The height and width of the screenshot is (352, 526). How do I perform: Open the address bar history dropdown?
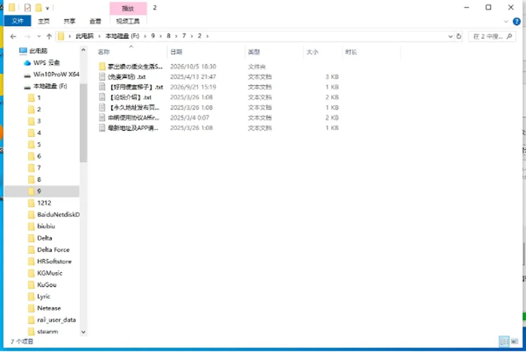click(x=450, y=36)
